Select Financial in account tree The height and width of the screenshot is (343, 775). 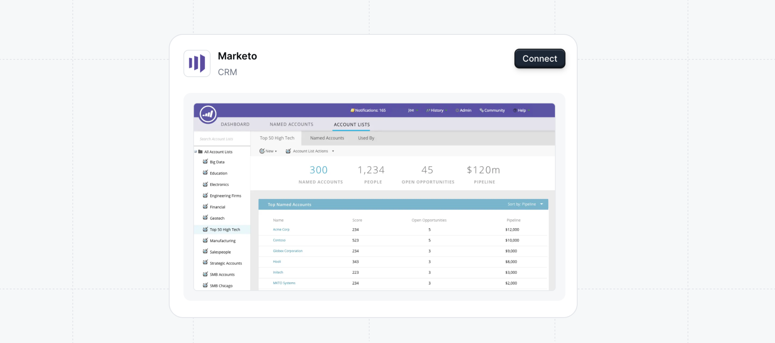tap(217, 207)
